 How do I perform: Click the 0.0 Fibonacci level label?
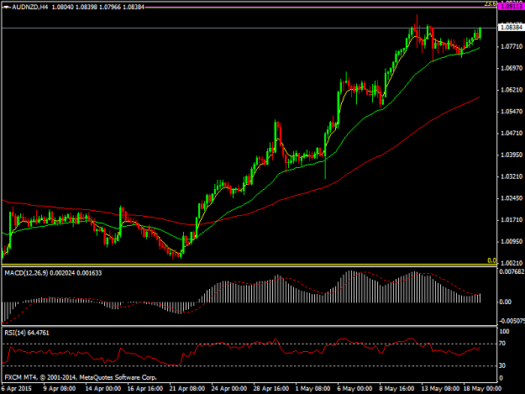[x=492, y=260]
